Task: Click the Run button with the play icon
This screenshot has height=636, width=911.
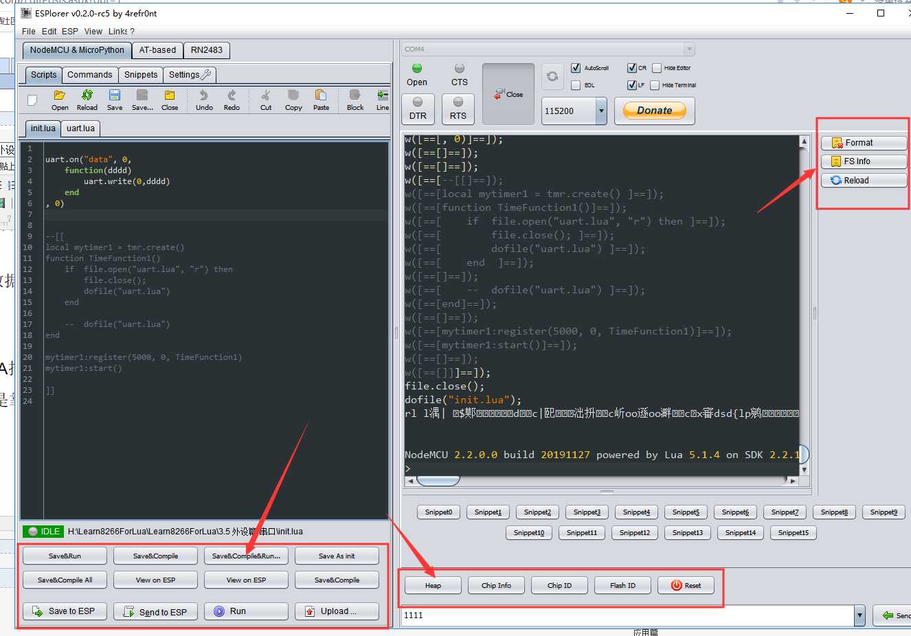Action: pos(246,611)
